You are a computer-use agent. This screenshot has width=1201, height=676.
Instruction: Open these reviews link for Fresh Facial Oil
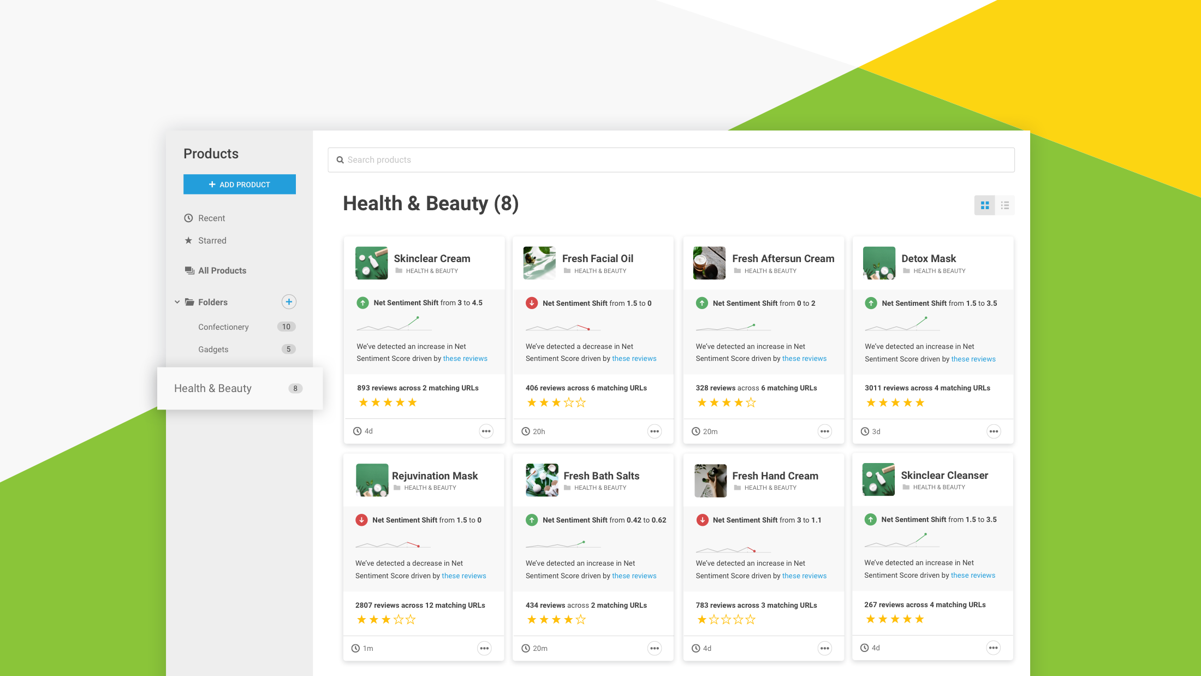tap(634, 358)
